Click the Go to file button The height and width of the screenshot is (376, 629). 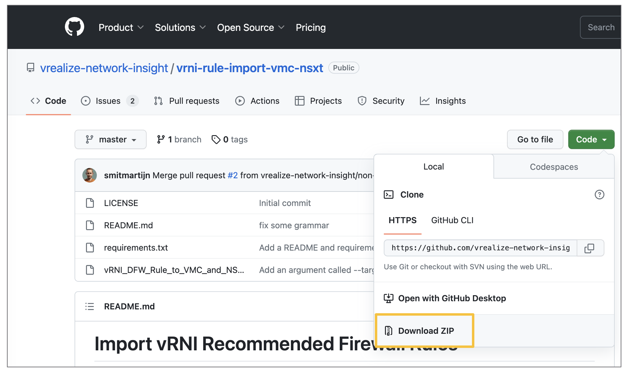[535, 139]
